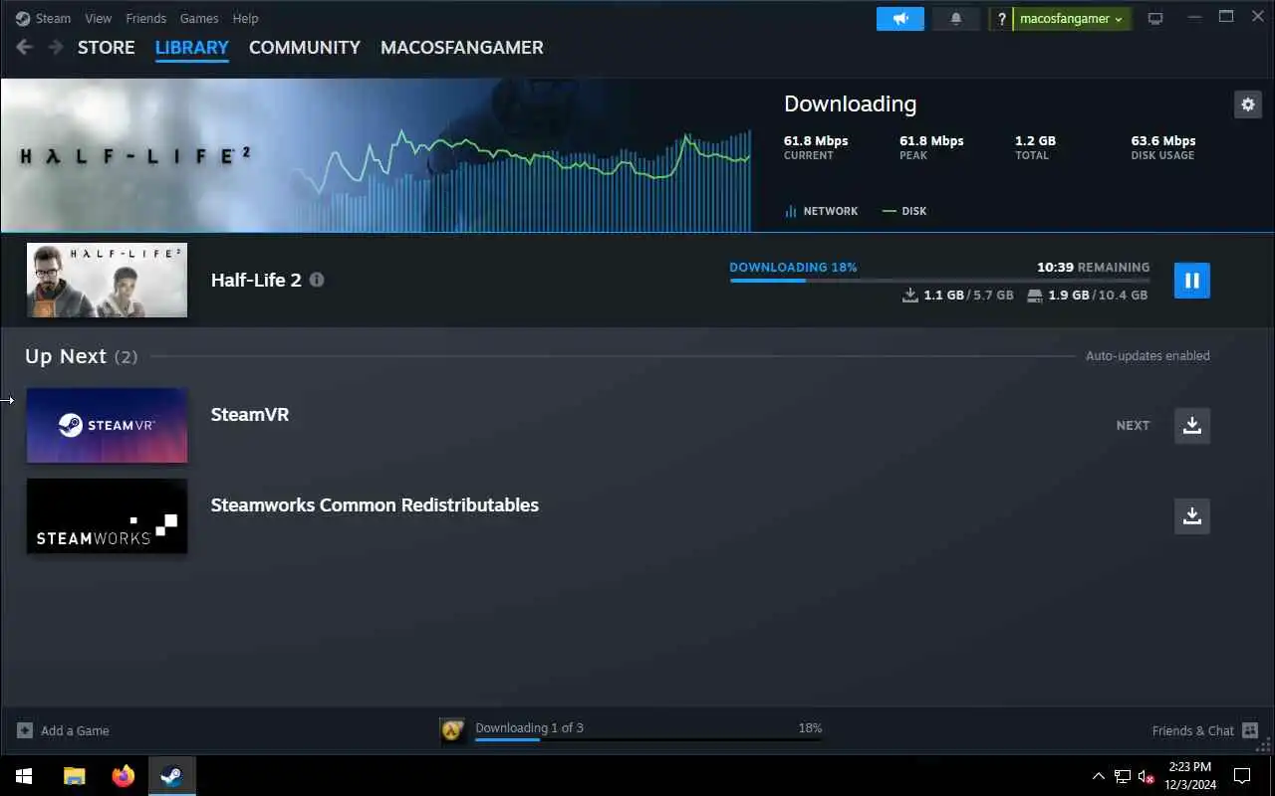1275x796 pixels.
Task: Click the Friends & Chat label
Action: pyautogui.click(x=1192, y=730)
